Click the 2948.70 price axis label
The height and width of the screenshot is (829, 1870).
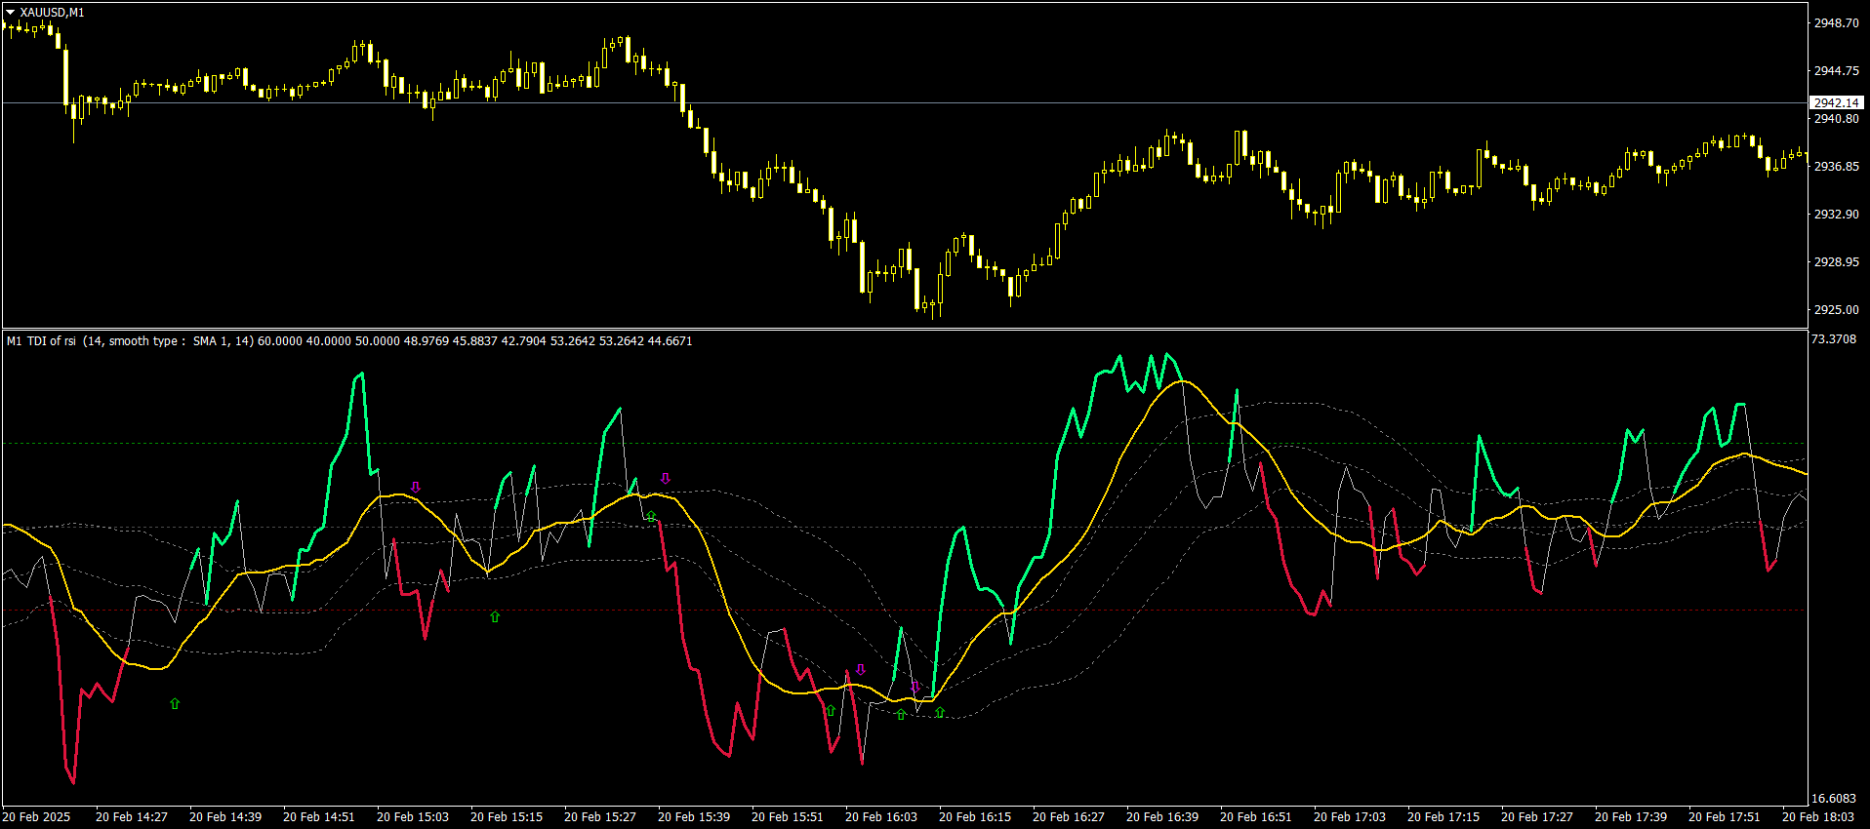1837,22
